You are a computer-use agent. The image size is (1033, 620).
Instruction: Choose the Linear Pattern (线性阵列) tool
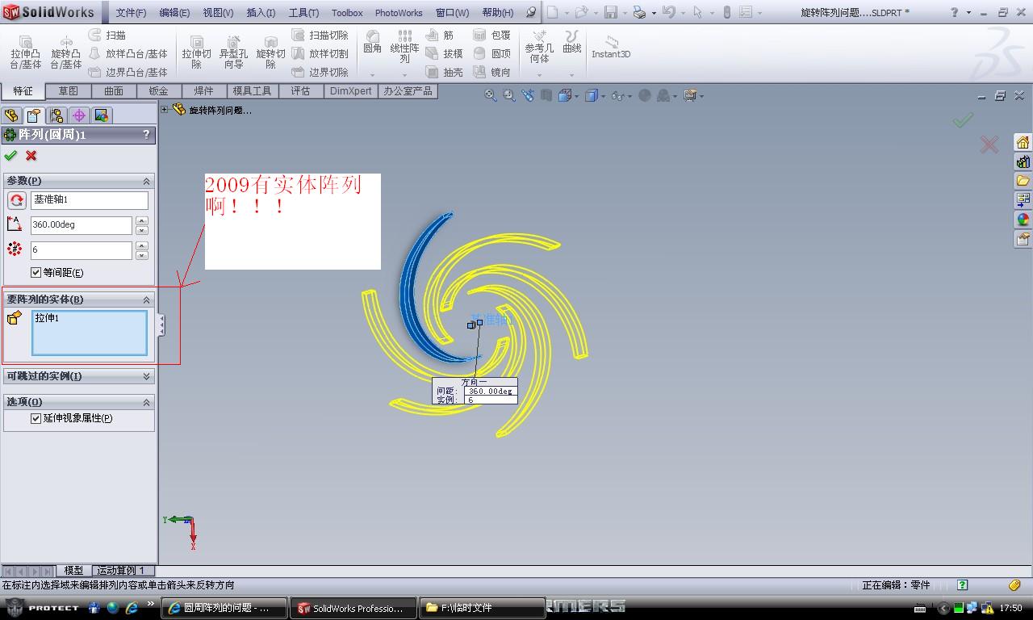point(404,47)
